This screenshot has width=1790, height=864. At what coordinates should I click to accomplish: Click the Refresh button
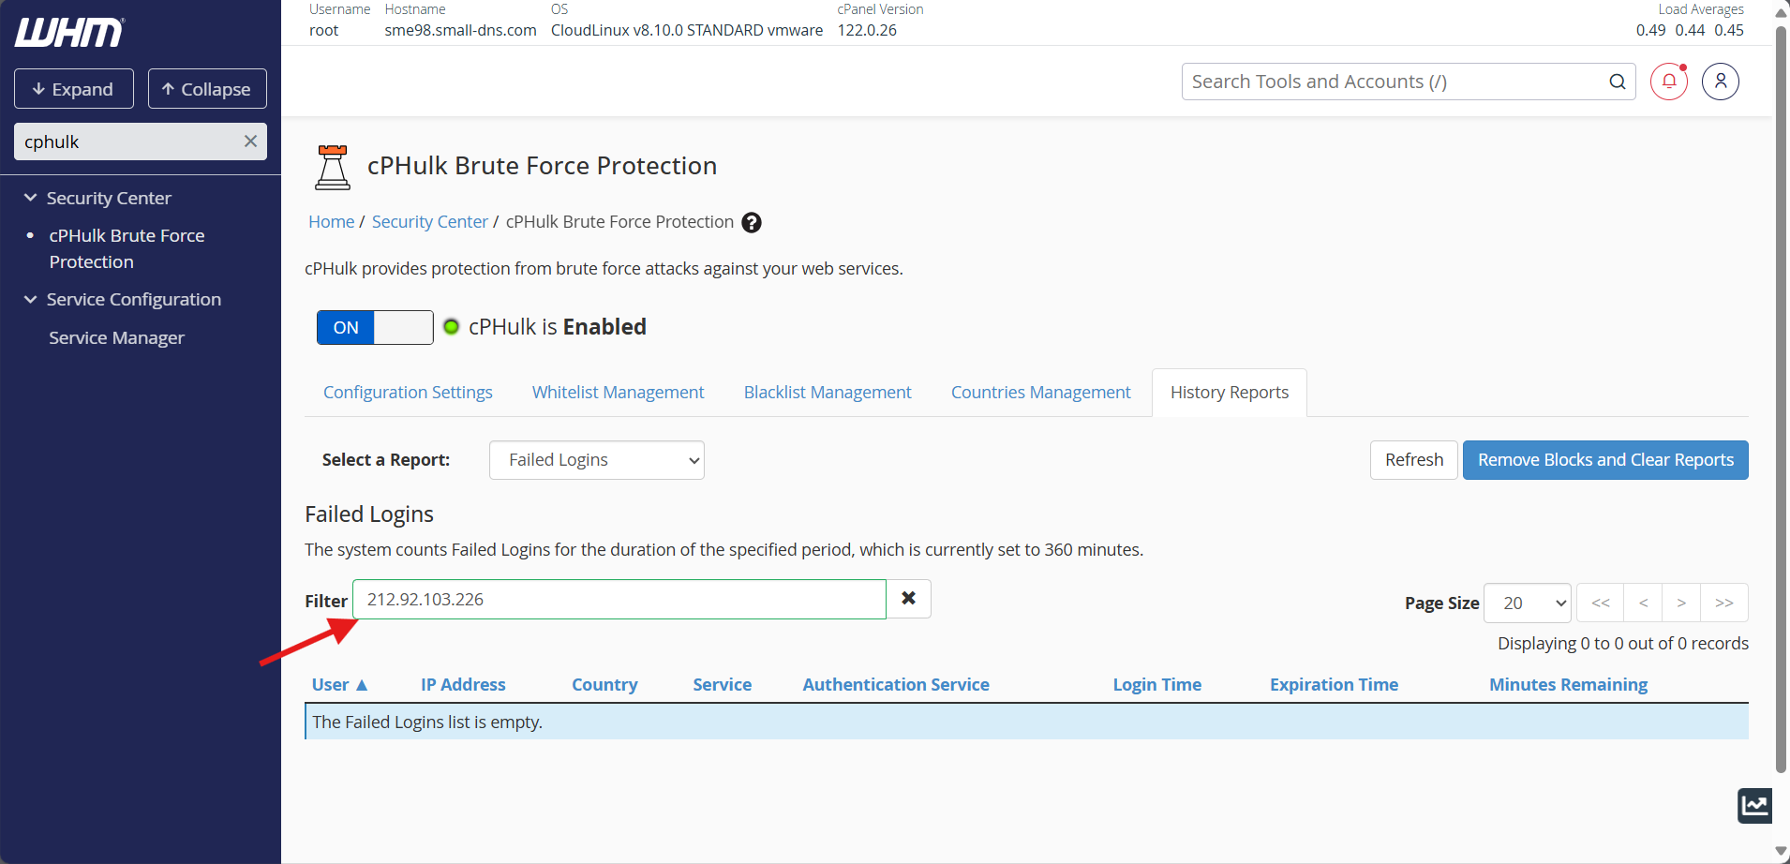point(1414,460)
